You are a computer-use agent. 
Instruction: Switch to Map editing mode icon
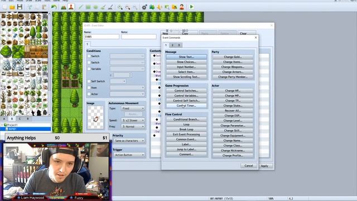(64, 7)
